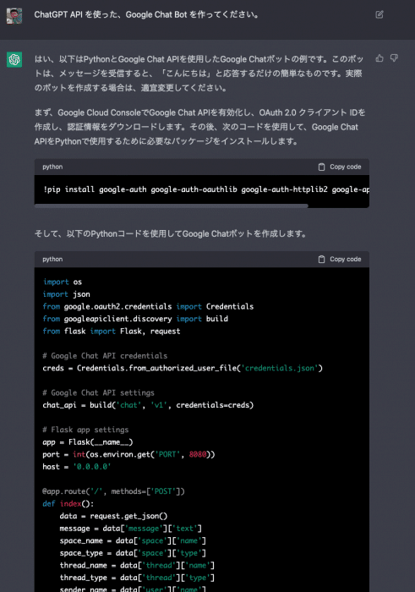Click 'python' label on the first code block
415x592 pixels.
click(x=52, y=167)
